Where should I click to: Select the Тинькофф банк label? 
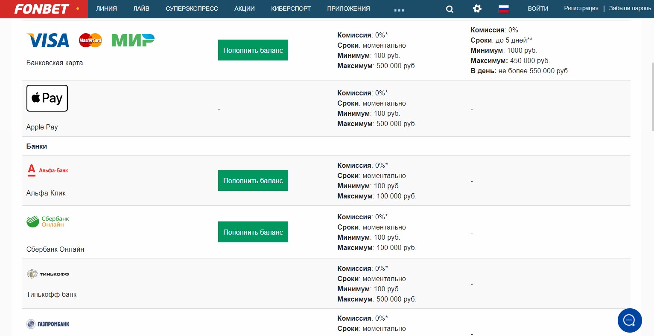52,294
